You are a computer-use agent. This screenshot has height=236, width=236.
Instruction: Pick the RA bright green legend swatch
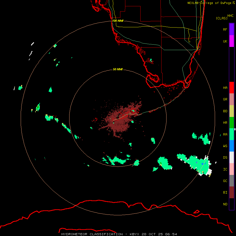(232, 134)
